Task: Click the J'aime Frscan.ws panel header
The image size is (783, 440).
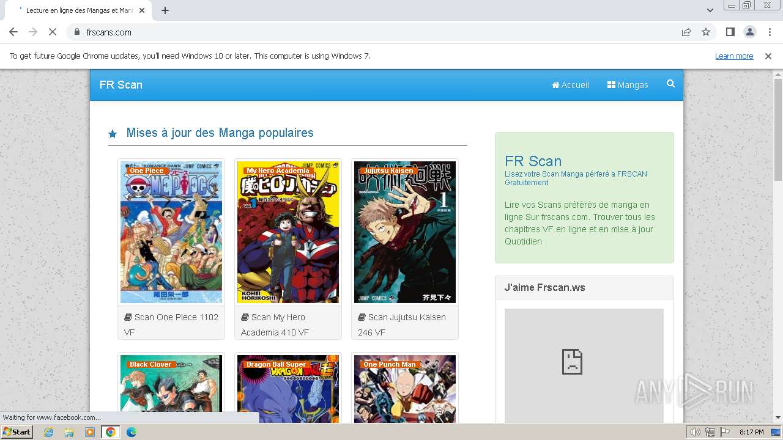Action: (x=584, y=287)
